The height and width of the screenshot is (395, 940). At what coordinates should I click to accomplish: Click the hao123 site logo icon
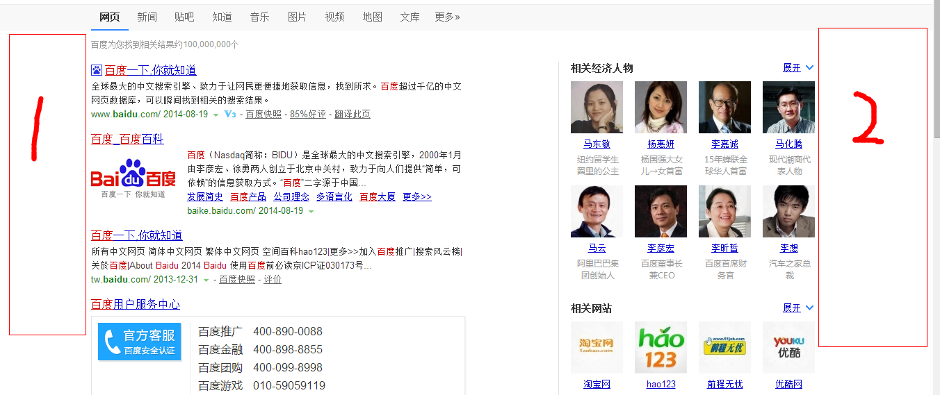(x=661, y=347)
